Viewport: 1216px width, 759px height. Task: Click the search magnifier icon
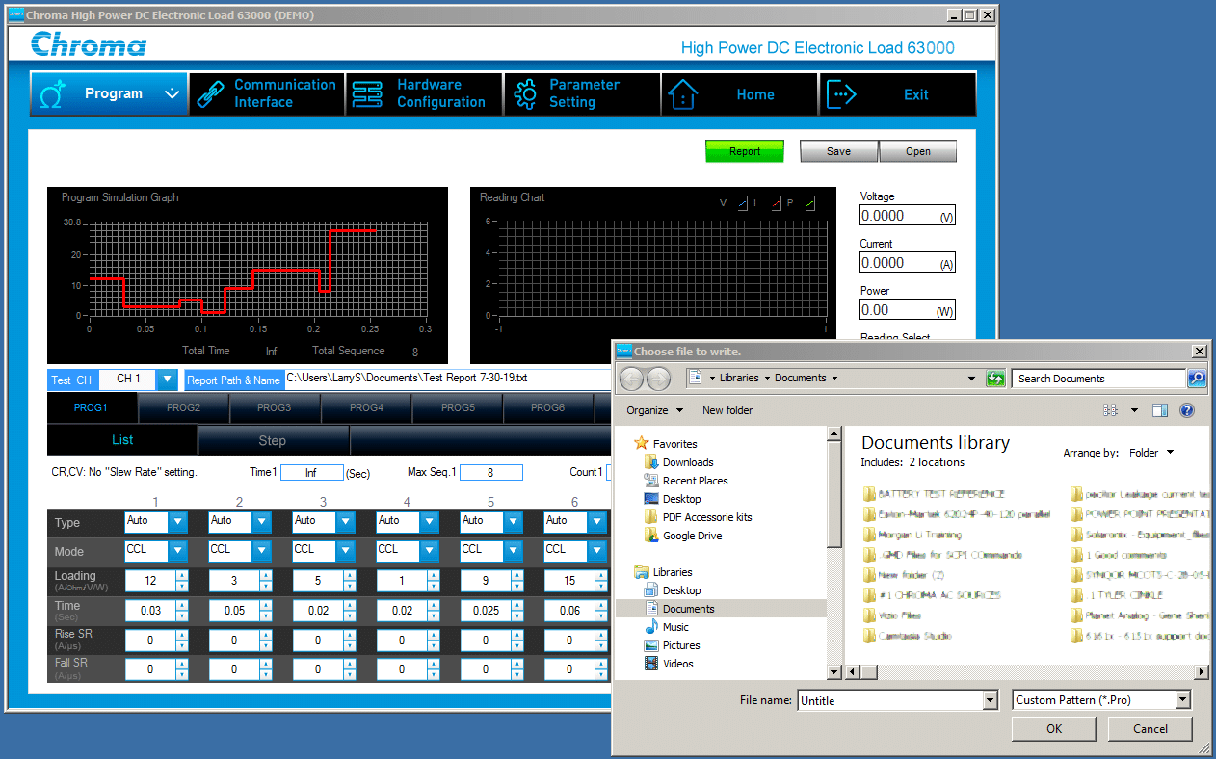[1197, 379]
